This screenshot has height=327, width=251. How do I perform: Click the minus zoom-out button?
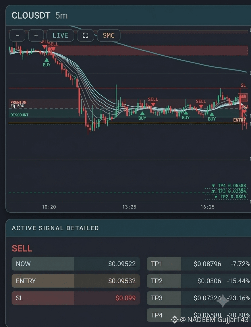tap(17, 36)
